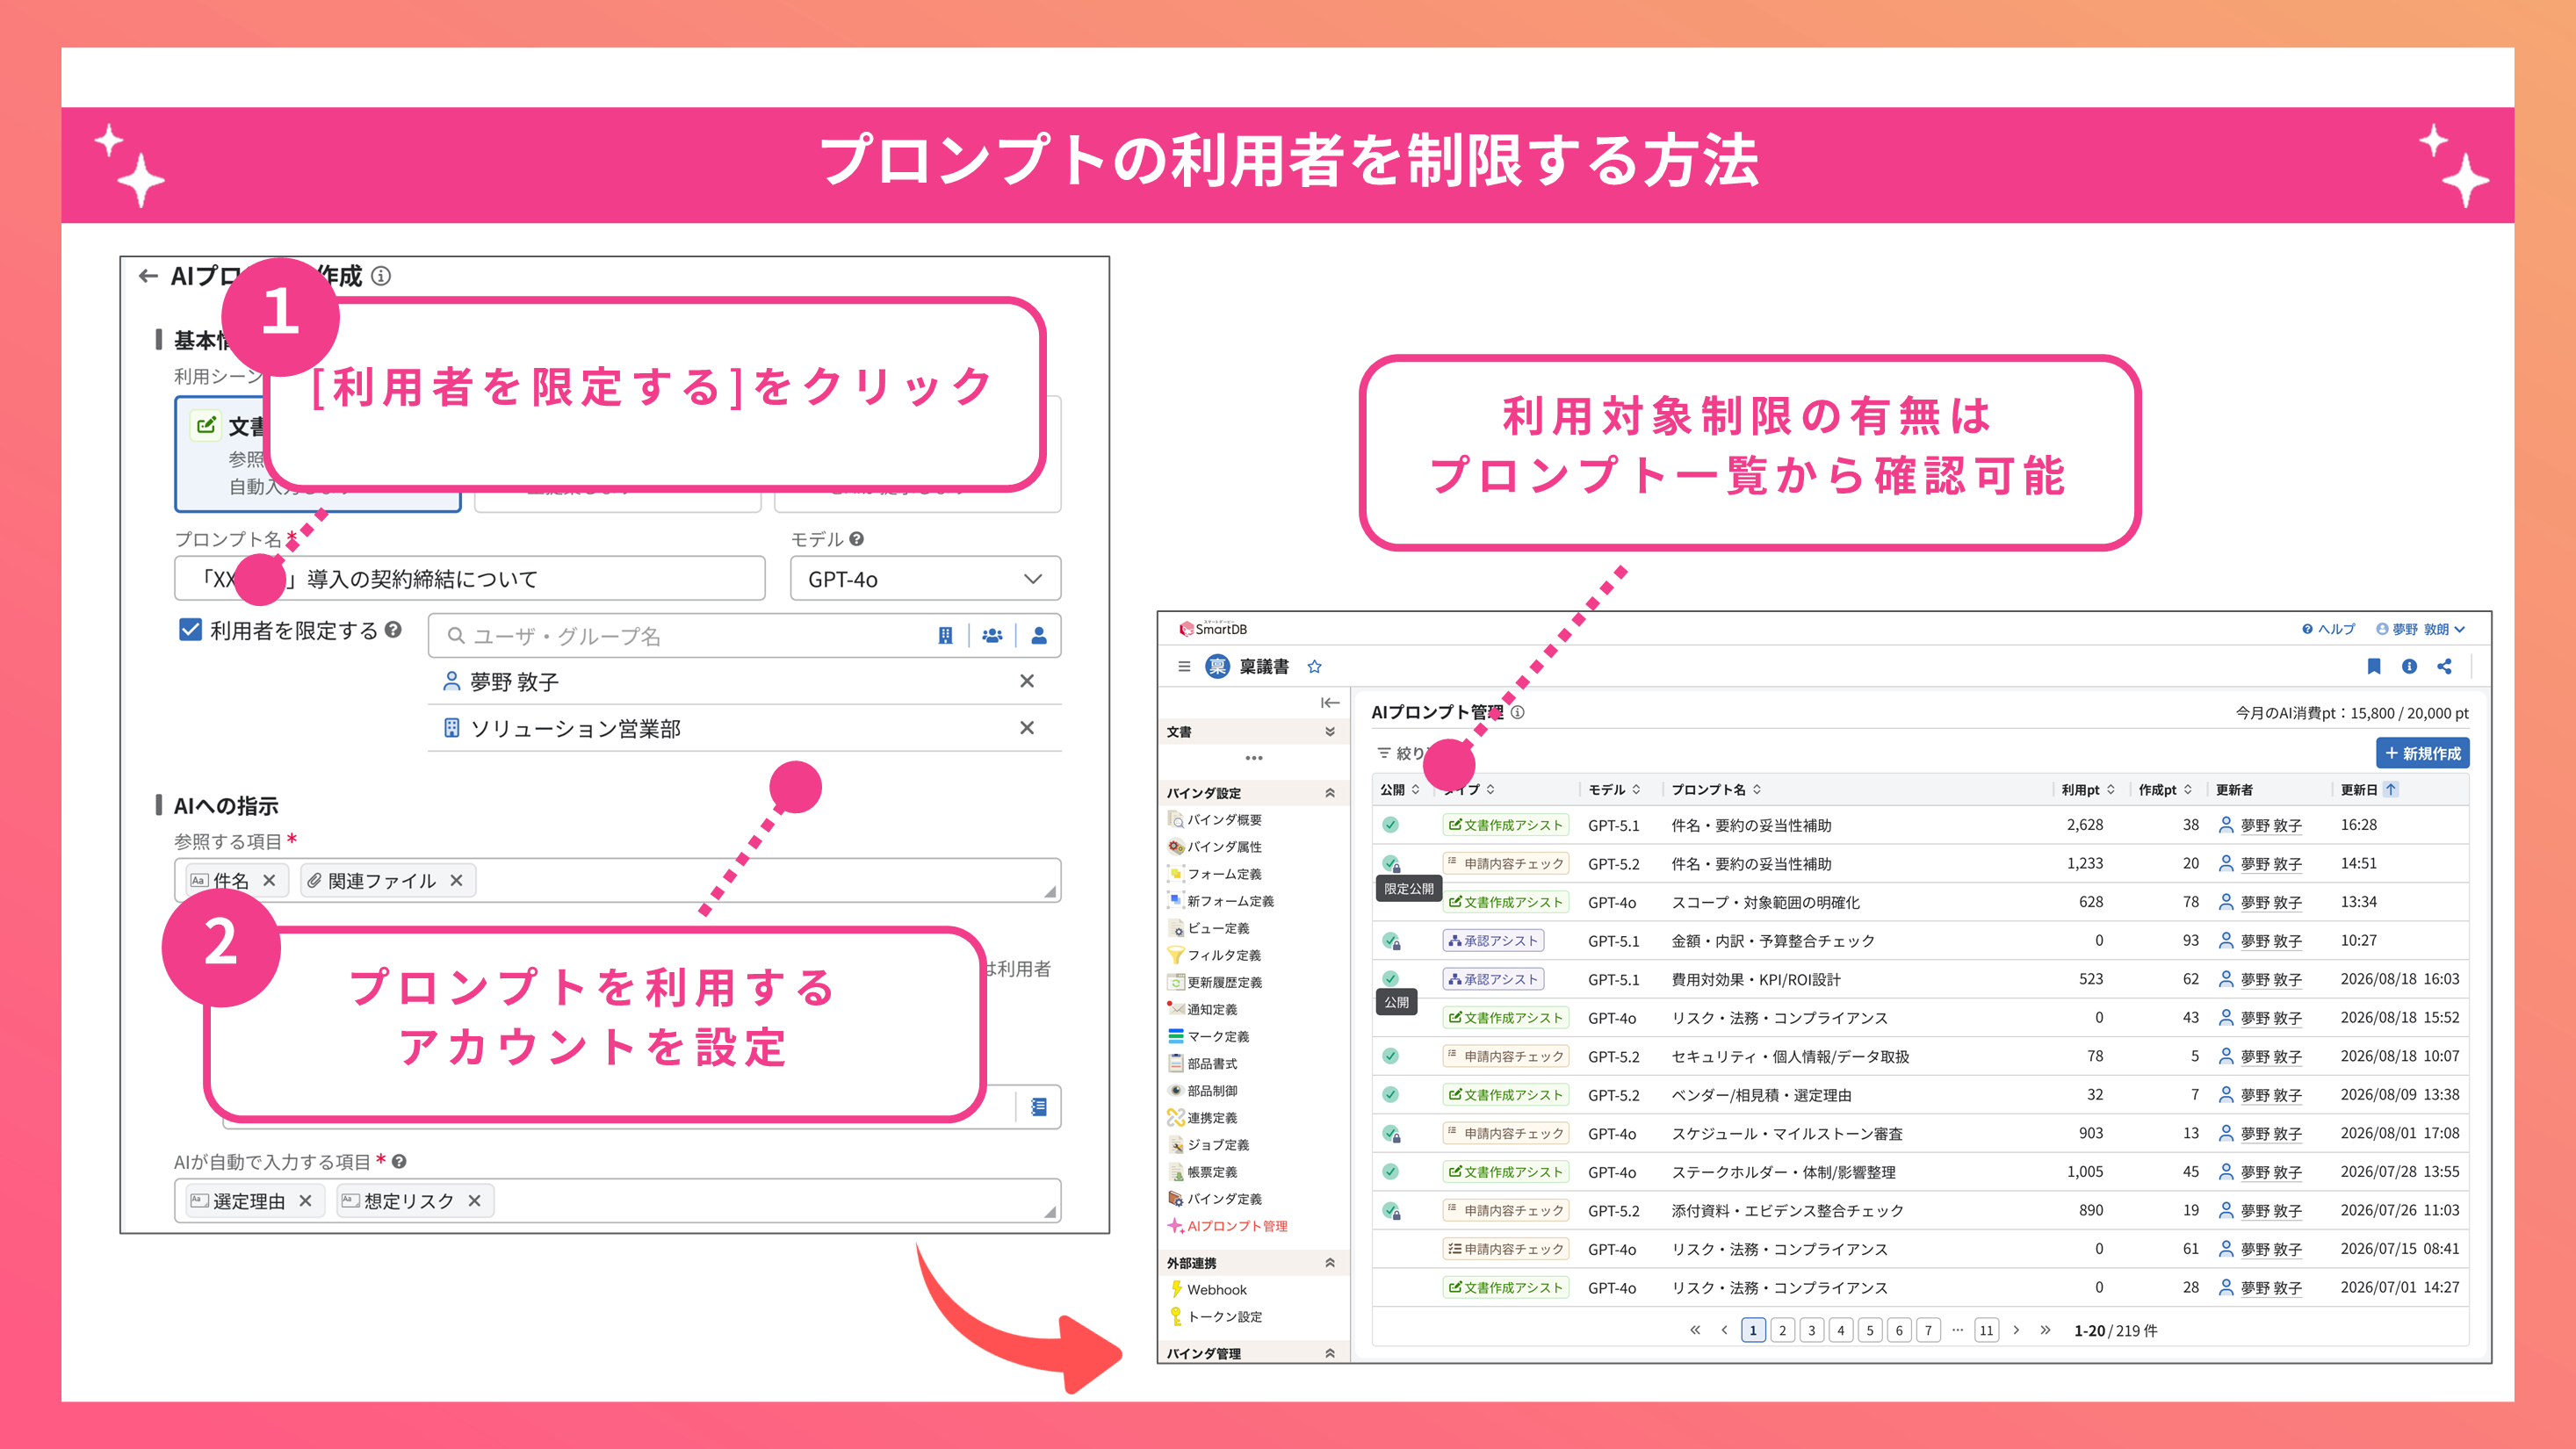This screenshot has width=2576, height=1449.
Task: Collapse the バインダ管理 sidebar section
Action: 1329,1353
